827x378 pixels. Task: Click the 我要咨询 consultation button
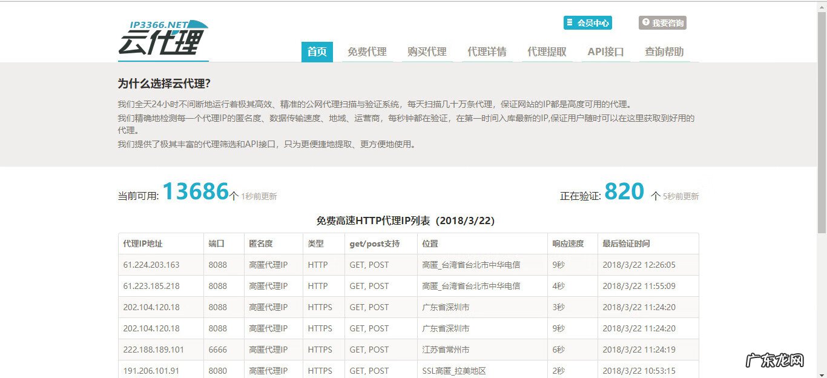(x=662, y=22)
